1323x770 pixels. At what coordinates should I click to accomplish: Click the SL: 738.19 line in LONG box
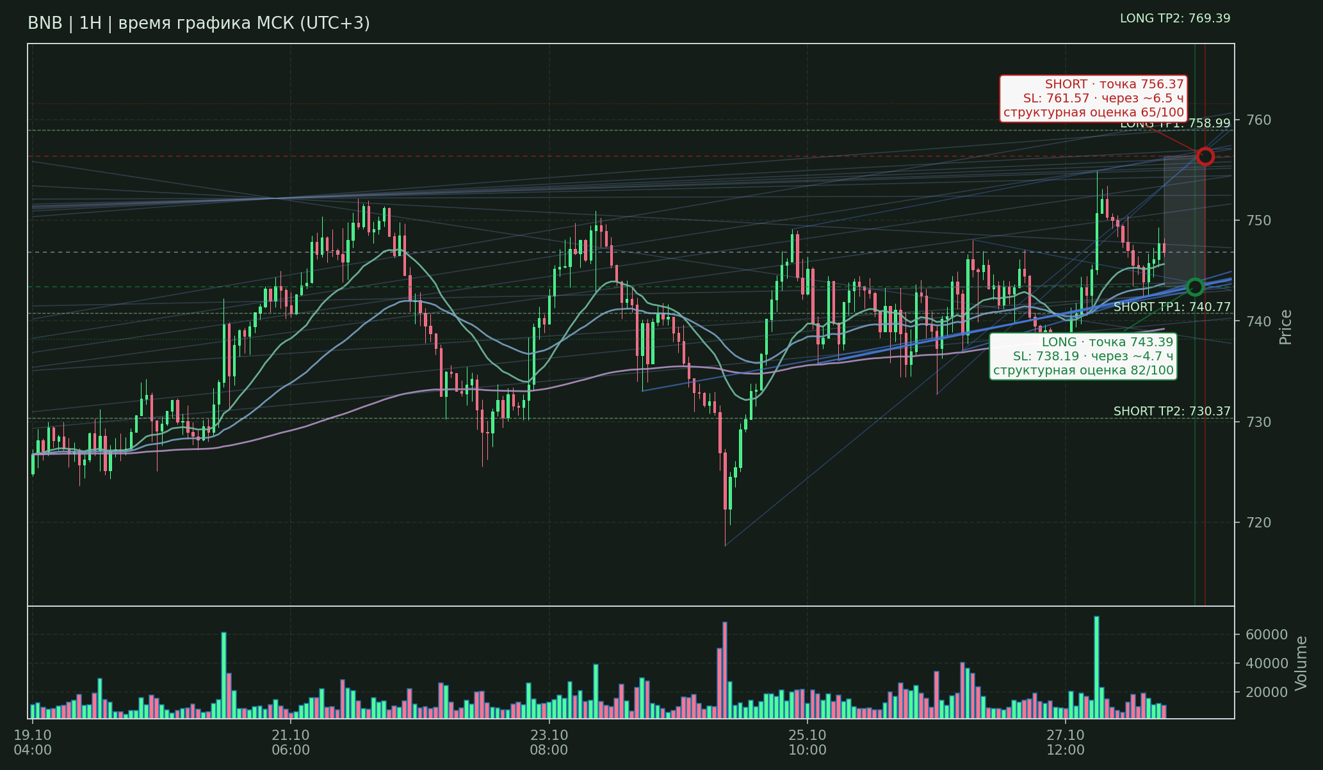click(x=1093, y=357)
